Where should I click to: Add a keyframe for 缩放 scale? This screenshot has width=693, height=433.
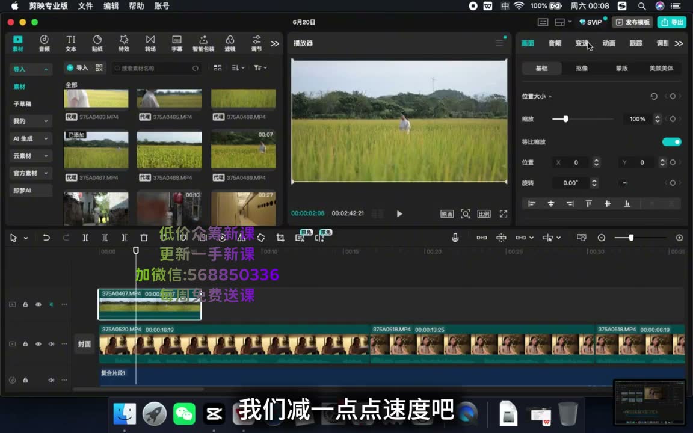click(672, 119)
